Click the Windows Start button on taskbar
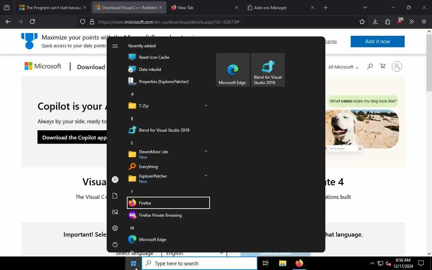 (133, 263)
